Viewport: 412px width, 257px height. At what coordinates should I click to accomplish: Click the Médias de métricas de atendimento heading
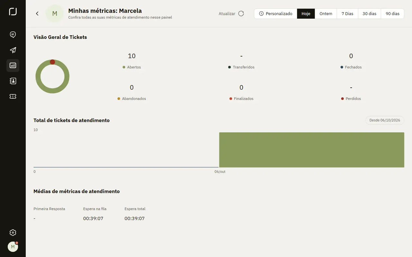(x=77, y=191)
